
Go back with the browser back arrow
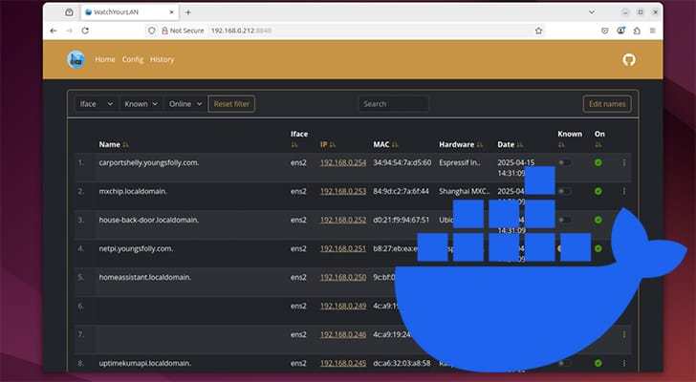tap(54, 31)
